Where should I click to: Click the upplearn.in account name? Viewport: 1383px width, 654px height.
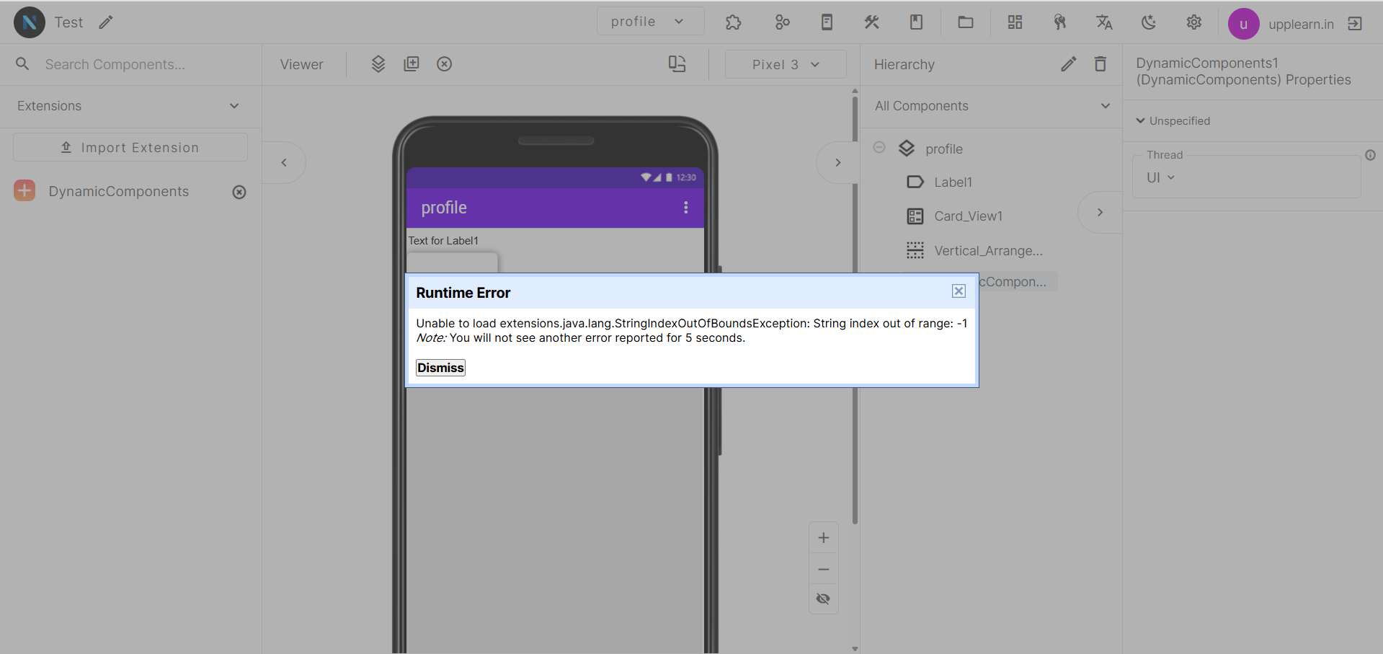(x=1301, y=24)
